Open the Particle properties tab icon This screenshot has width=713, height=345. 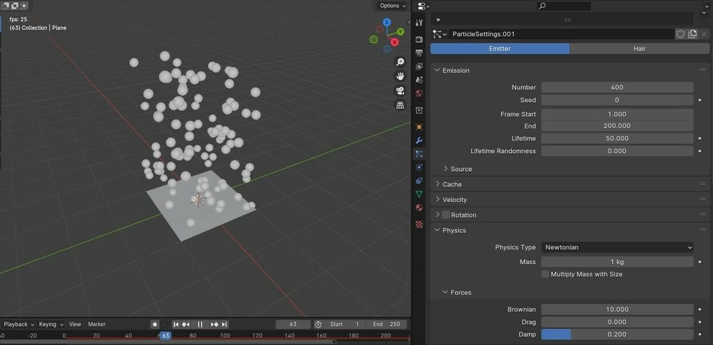(419, 154)
